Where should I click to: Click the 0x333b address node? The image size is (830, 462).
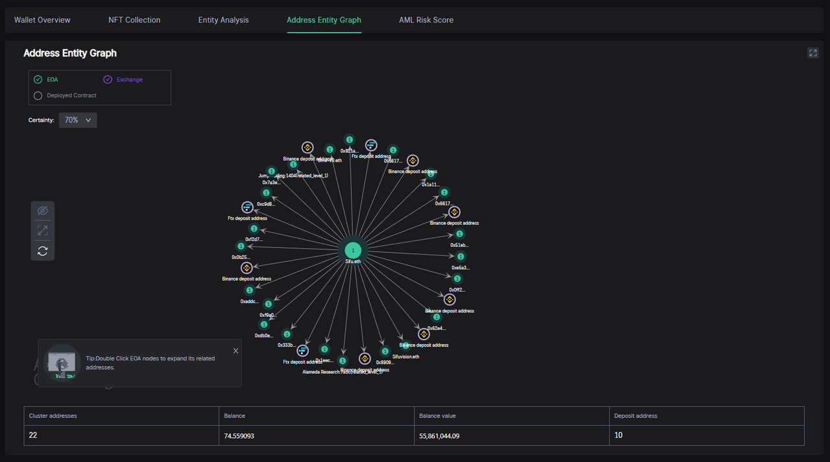[x=286, y=334]
